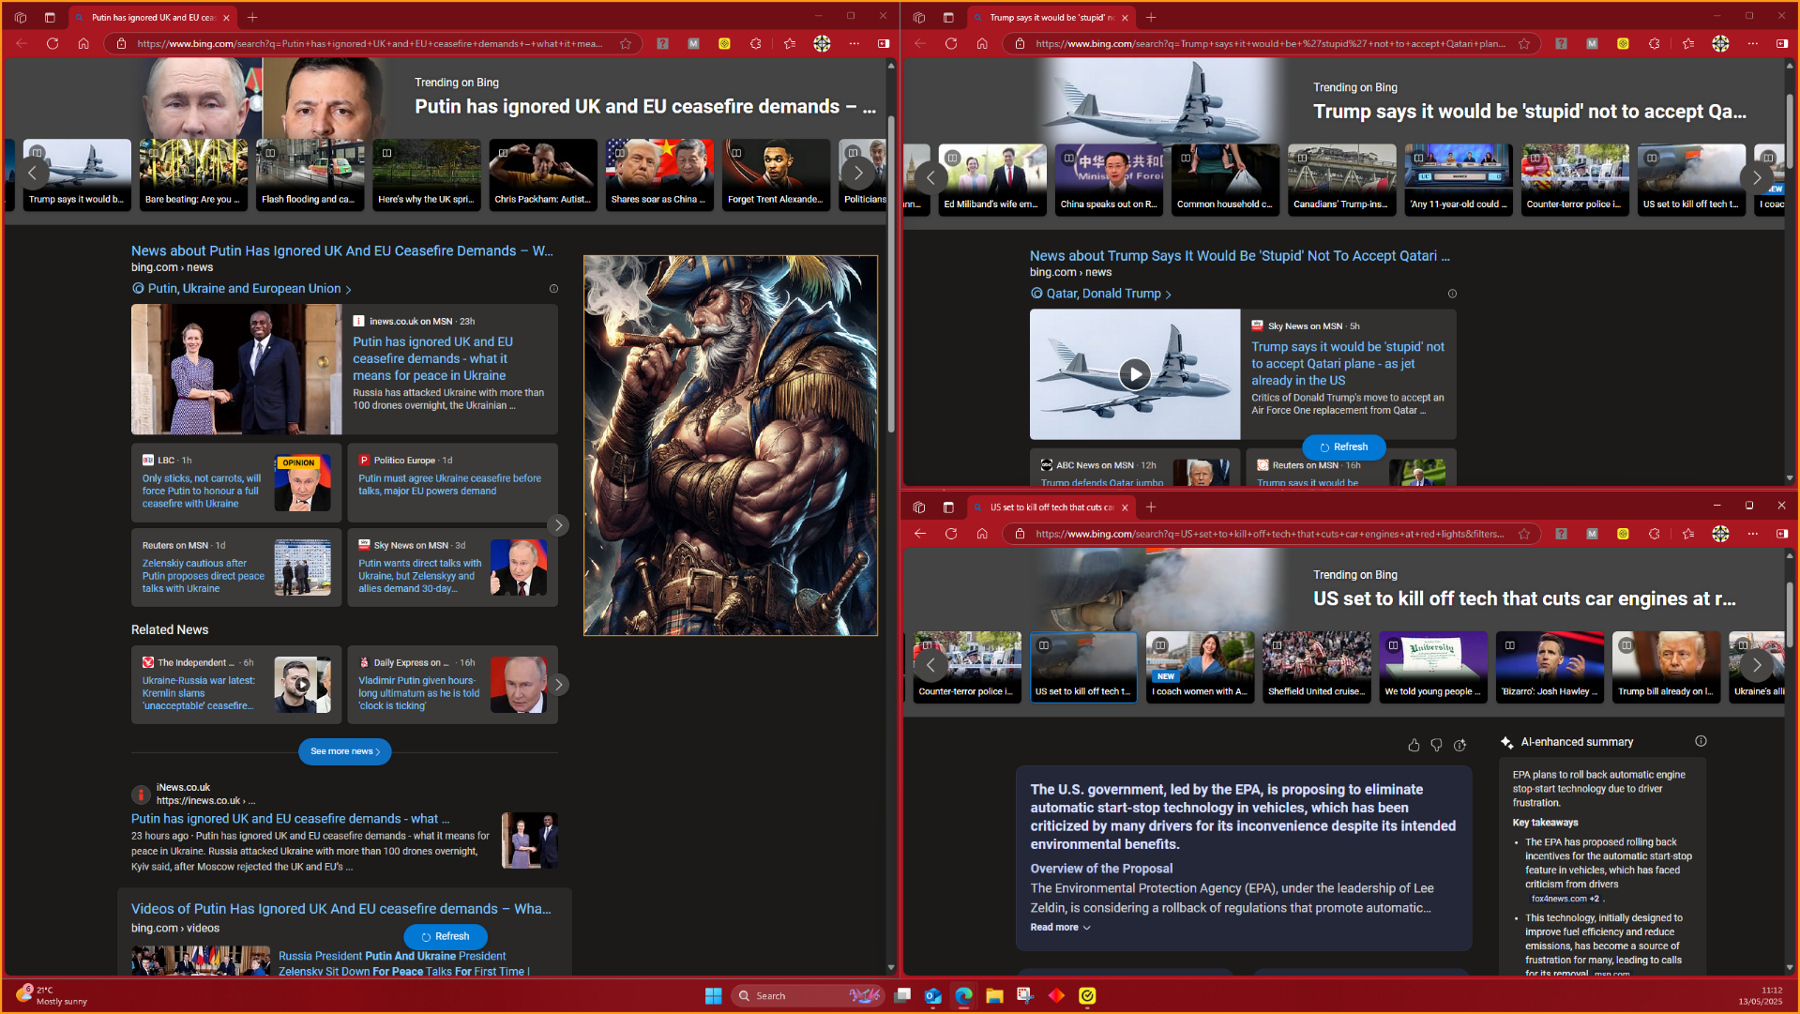Click Refresh button in the Trump window

1343,447
